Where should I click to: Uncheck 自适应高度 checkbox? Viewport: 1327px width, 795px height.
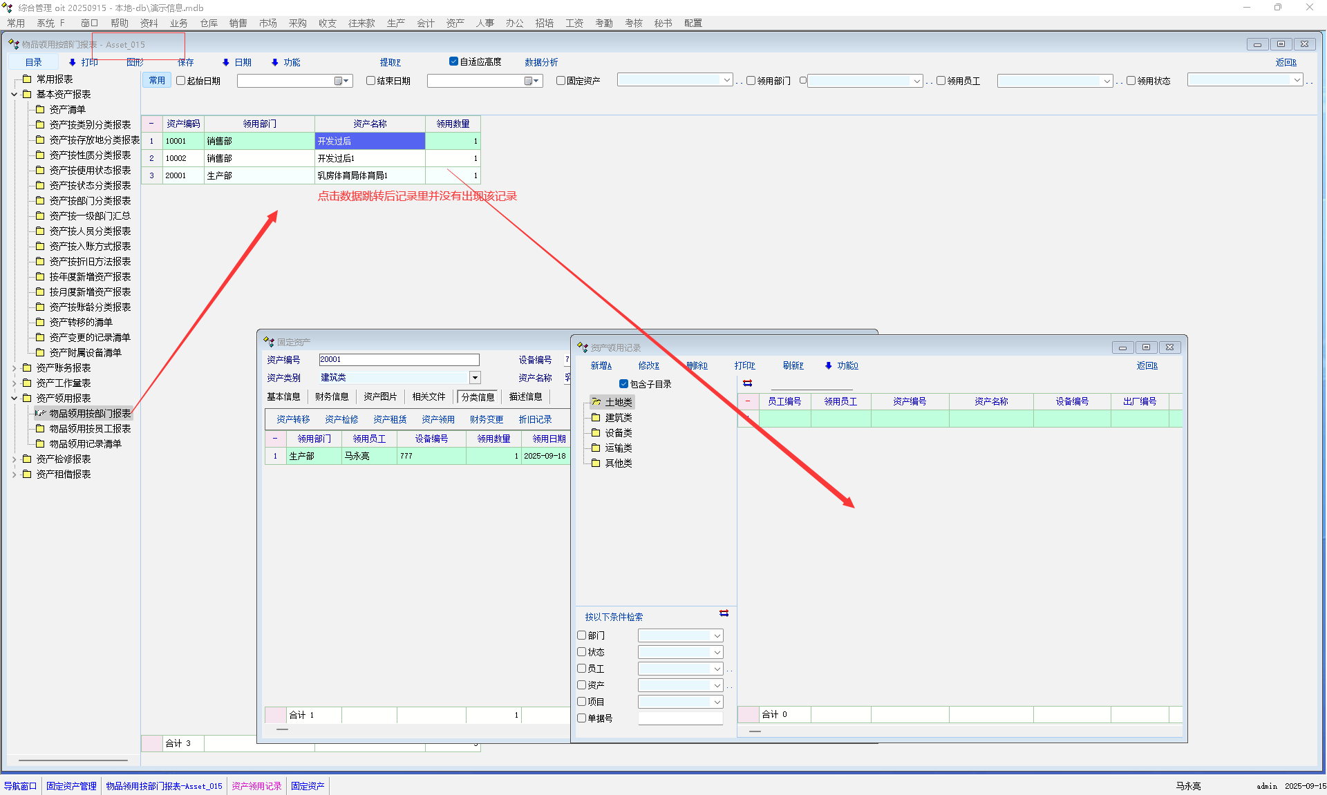click(453, 61)
